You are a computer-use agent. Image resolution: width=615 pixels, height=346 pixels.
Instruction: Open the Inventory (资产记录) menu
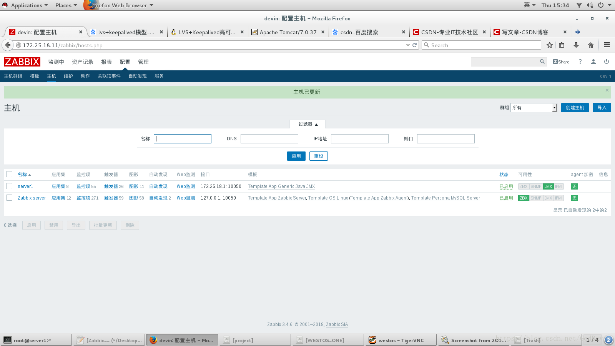(83, 62)
